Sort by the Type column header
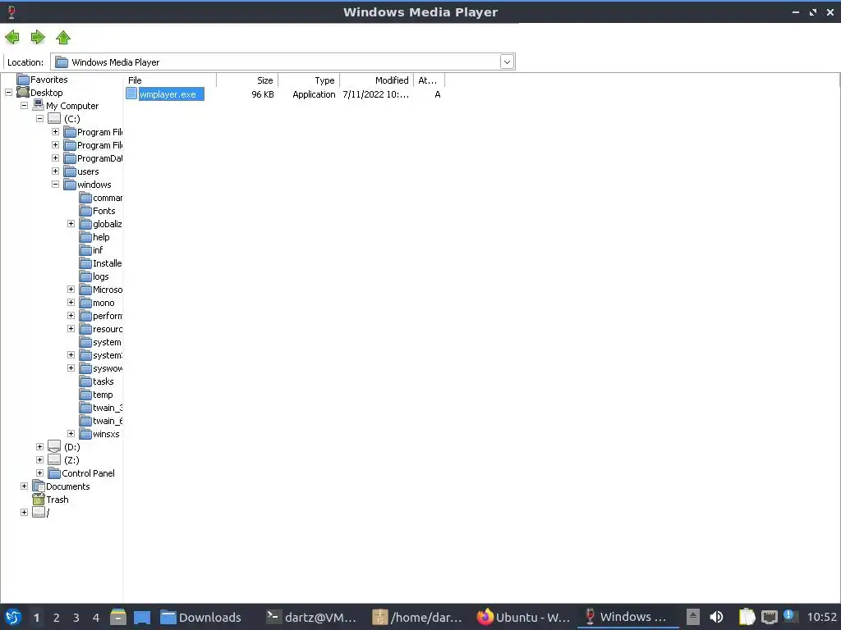Viewport: 841px width, 630px height. (x=309, y=80)
